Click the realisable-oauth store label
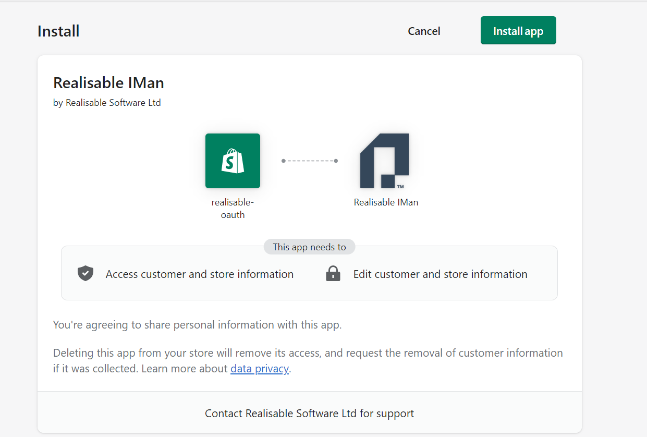 coord(233,208)
